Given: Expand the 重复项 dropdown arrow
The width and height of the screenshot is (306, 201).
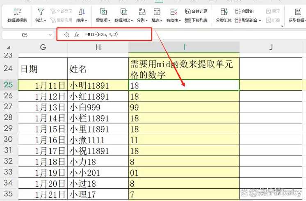Looking at the screenshot, I should (x=110, y=21).
